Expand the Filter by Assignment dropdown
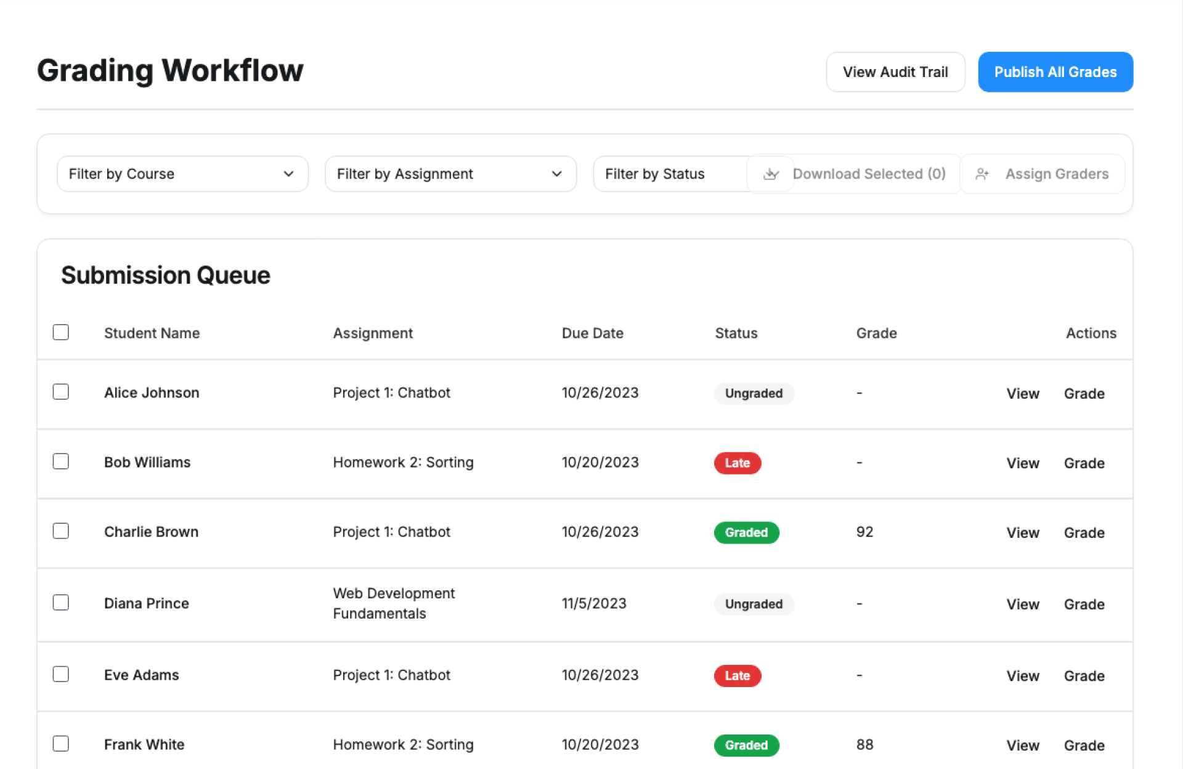This screenshot has width=1183, height=769. [450, 174]
